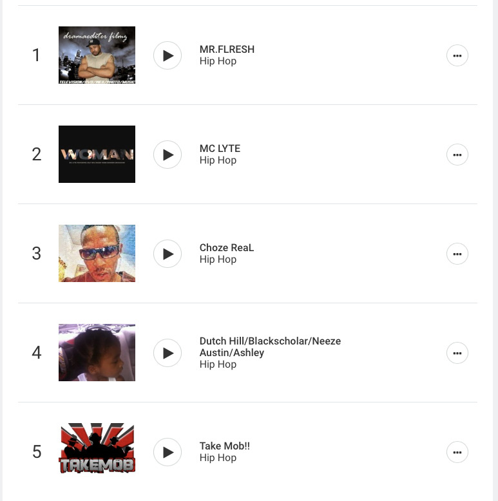Open the sunglasses portrait thumbnail

(x=97, y=254)
